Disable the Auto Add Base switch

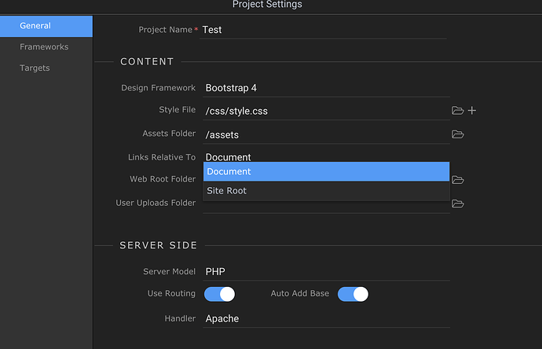[x=353, y=294]
